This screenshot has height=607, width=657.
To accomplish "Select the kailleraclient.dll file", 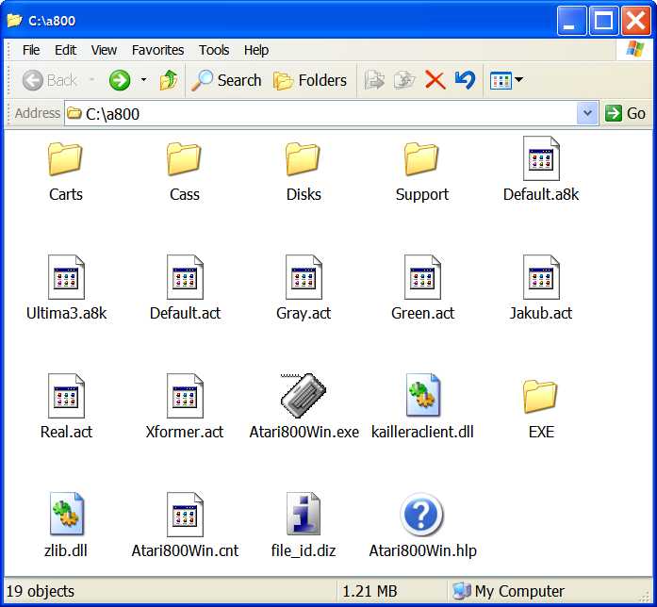I will coord(421,397).
